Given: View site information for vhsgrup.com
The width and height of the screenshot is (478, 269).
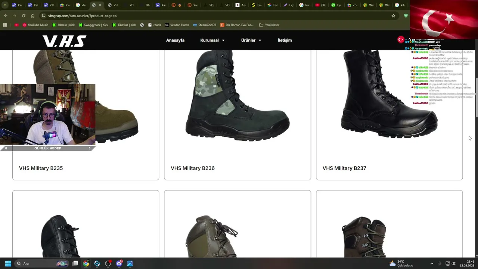Looking at the screenshot, I should [43, 16].
